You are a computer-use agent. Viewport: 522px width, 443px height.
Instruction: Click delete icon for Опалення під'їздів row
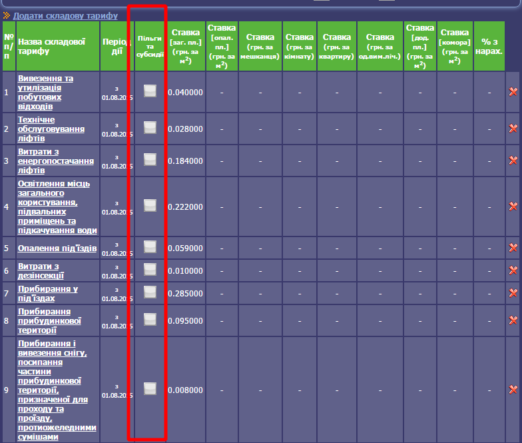pos(513,248)
